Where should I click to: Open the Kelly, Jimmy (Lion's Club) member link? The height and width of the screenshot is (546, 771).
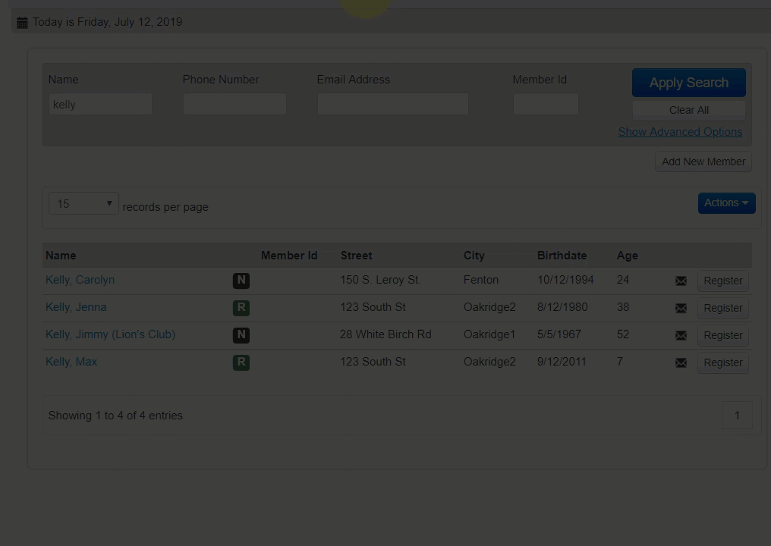[x=110, y=334]
